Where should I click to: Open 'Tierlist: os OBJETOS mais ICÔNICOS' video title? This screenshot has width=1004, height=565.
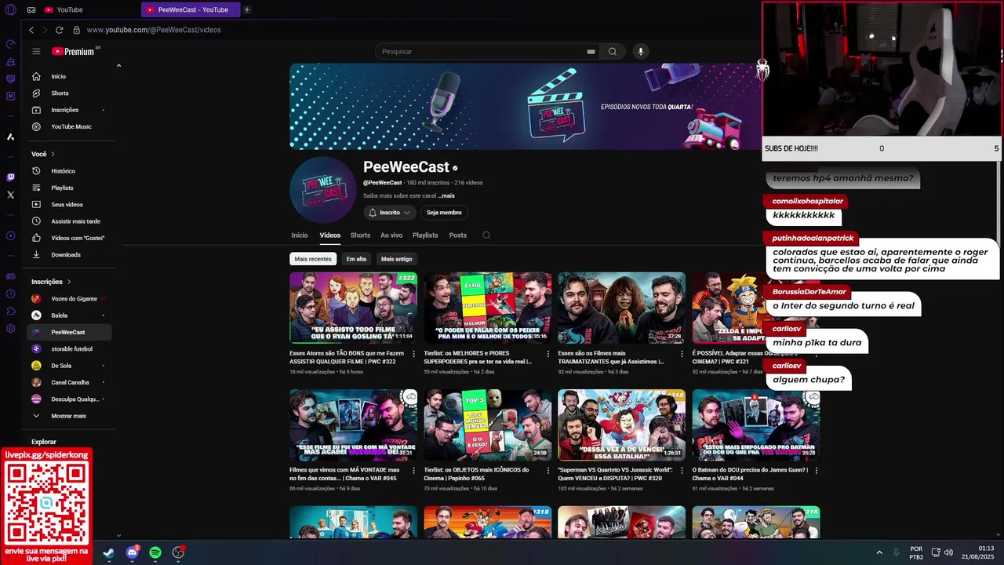coord(478,474)
